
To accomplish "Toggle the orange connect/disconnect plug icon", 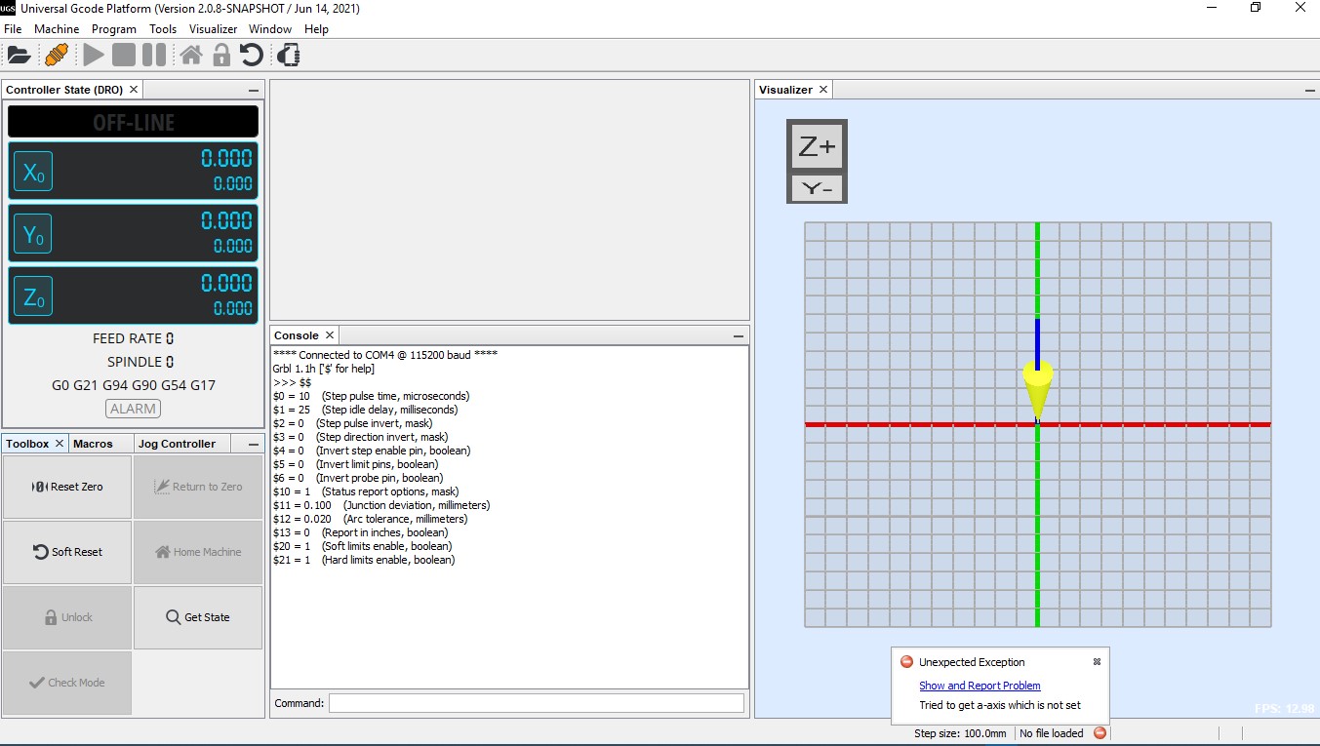I will [x=57, y=55].
